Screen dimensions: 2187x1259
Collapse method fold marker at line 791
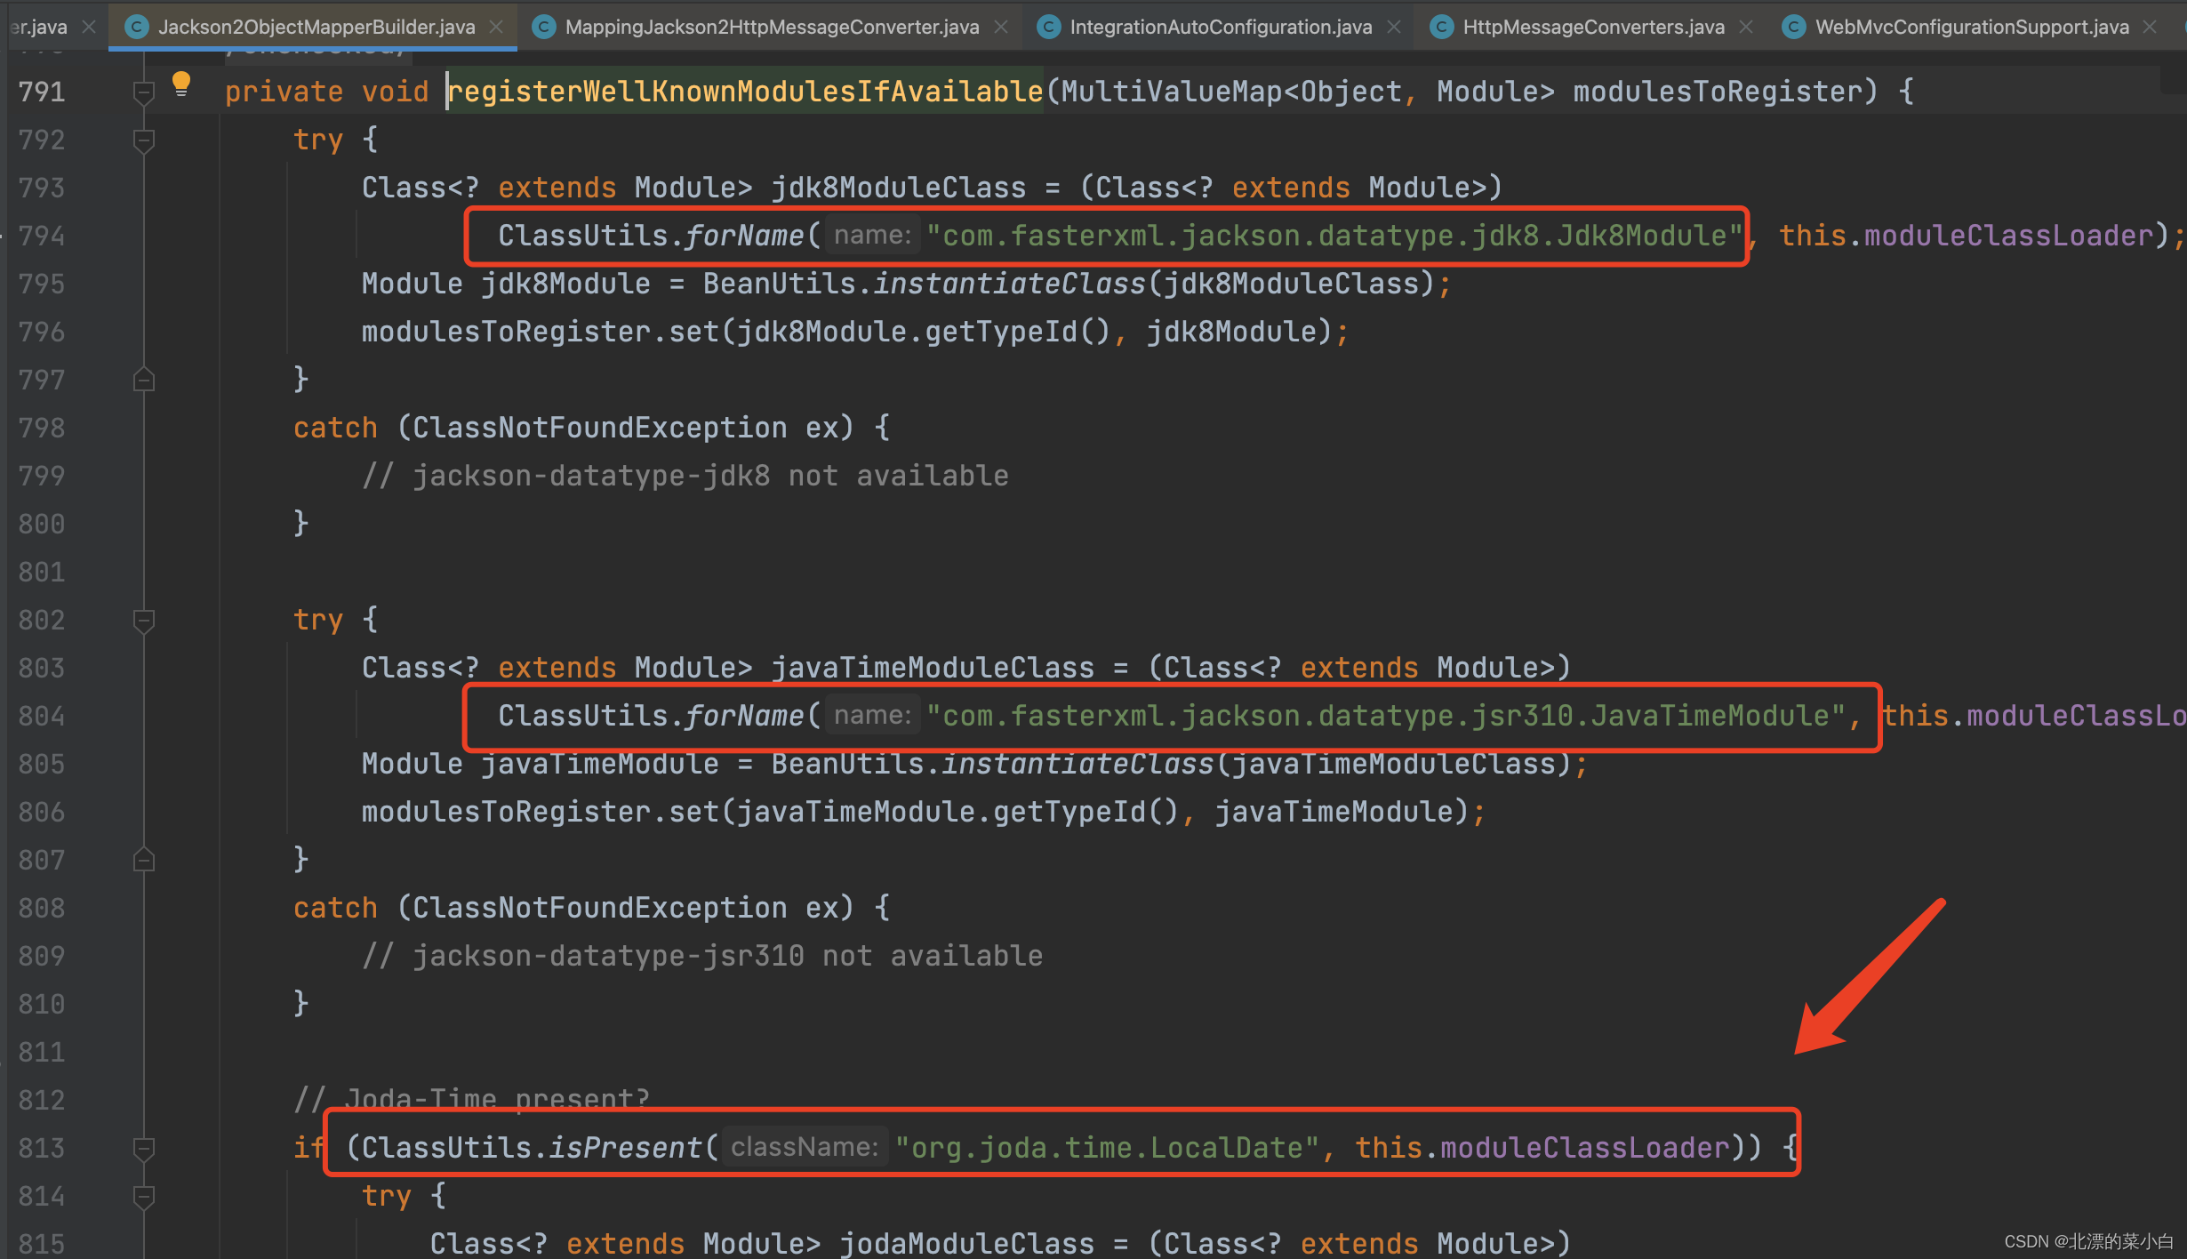coord(143,92)
